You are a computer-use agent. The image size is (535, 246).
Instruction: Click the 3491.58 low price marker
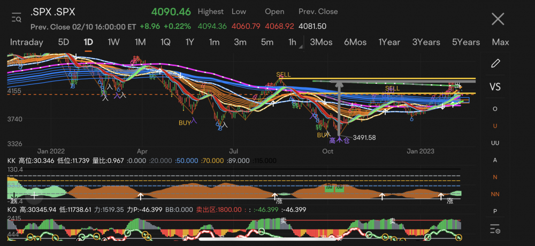[364, 138]
